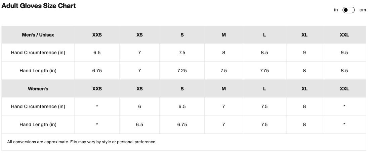Select the 'in' unit label

point(336,10)
